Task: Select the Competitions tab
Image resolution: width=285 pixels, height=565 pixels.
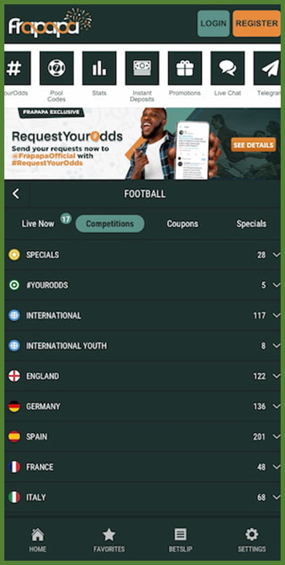Action: [x=110, y=224]
